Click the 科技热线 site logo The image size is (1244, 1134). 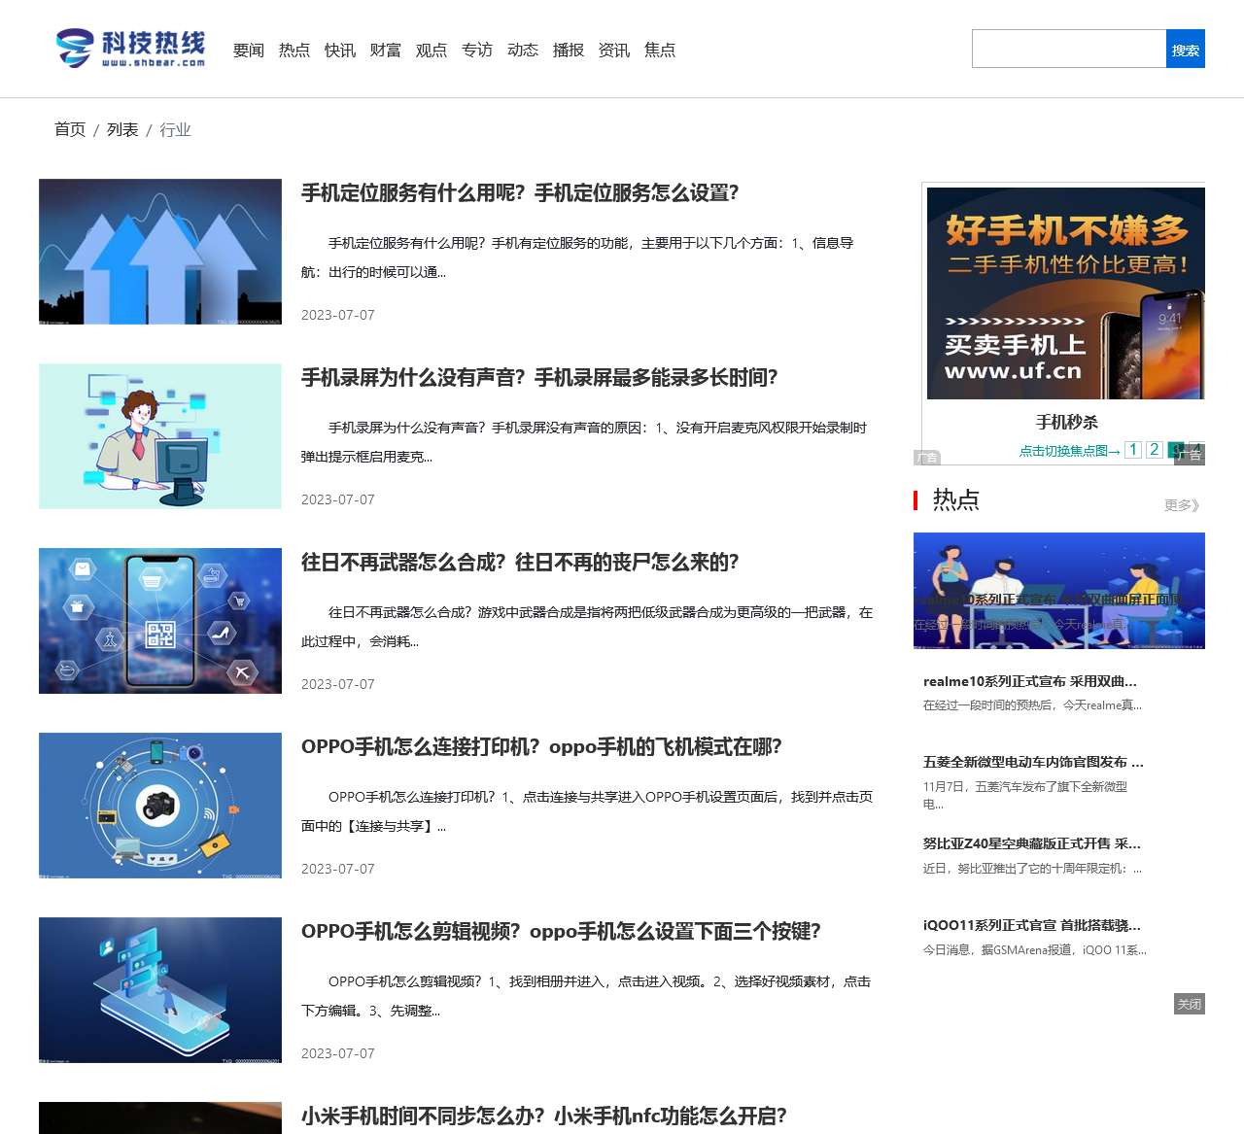(x=131, y=48)
